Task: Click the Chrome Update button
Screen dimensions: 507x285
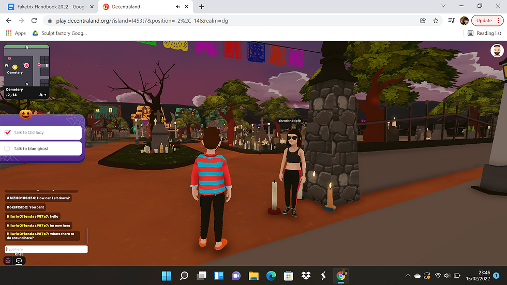Action: 487,20
